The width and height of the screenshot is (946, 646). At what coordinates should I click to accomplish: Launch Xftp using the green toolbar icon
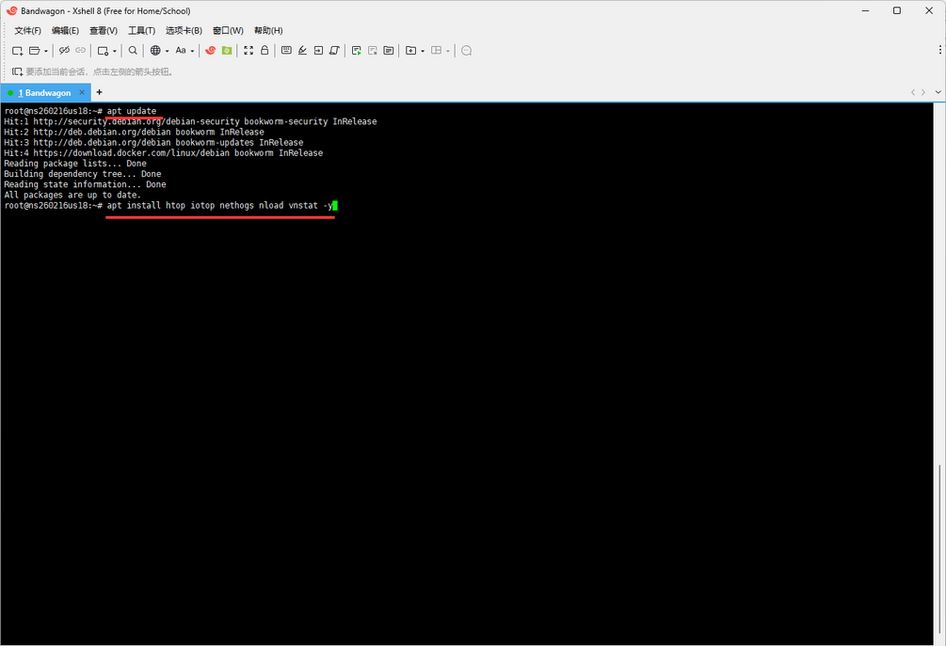(227, 51)
